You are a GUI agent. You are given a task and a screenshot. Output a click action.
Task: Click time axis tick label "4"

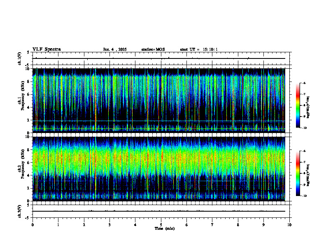pos(135,225)
